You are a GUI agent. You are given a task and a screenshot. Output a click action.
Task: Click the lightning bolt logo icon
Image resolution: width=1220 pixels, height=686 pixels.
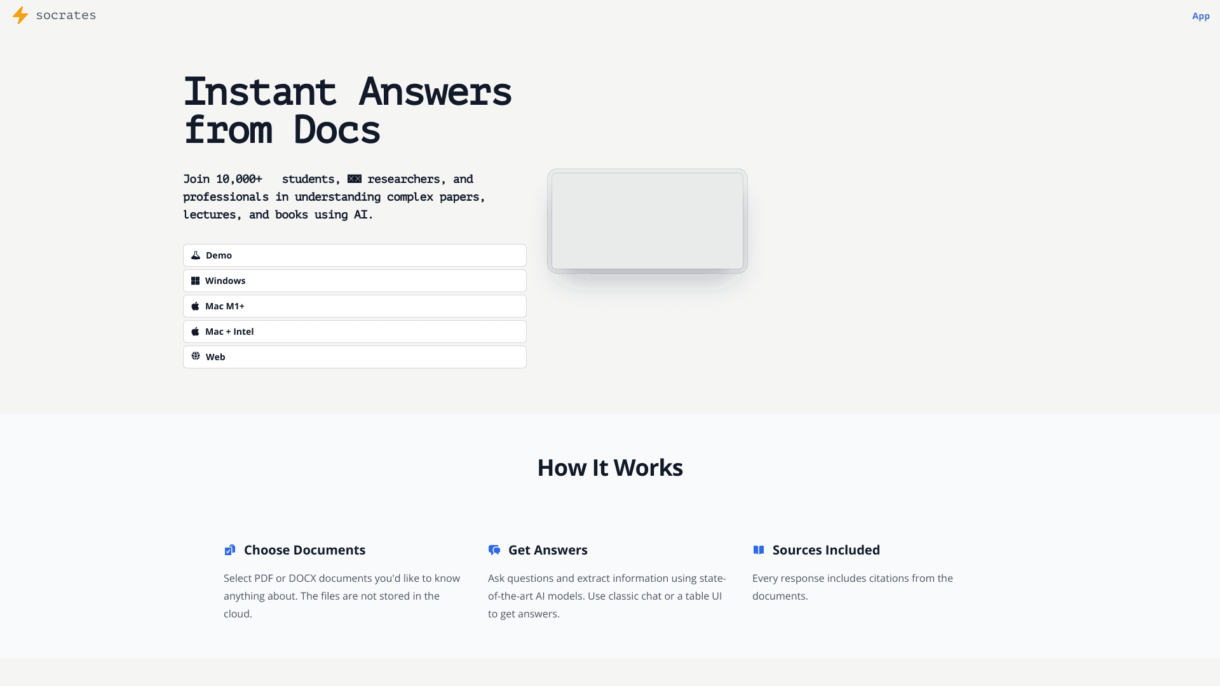(20, 15)
